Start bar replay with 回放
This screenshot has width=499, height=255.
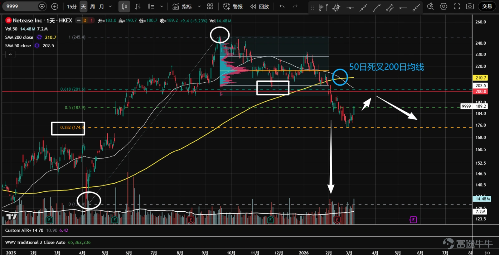click(260, 7)
